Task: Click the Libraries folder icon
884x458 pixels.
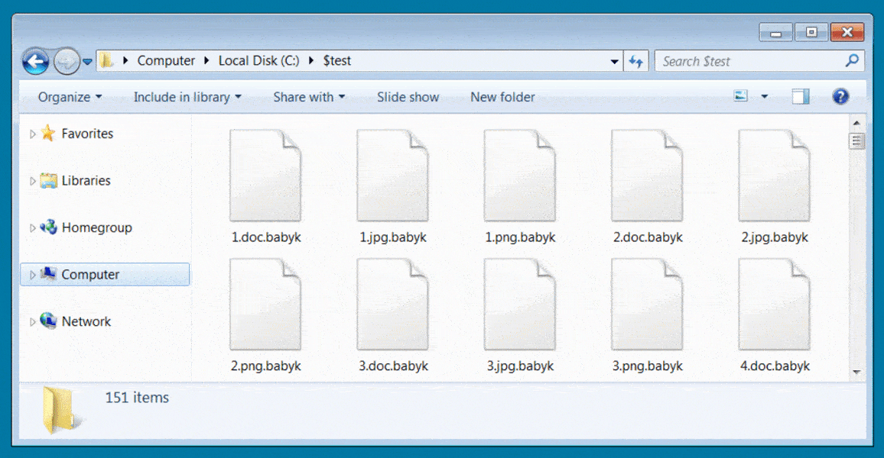Action: tap(48, 181)
